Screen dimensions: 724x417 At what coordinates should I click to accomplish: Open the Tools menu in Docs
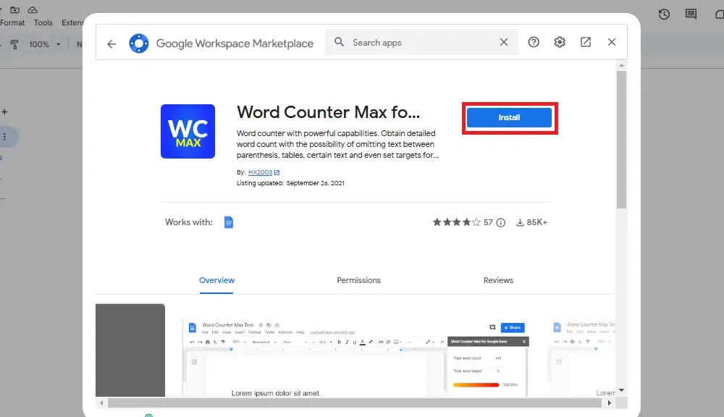point(43,22)
